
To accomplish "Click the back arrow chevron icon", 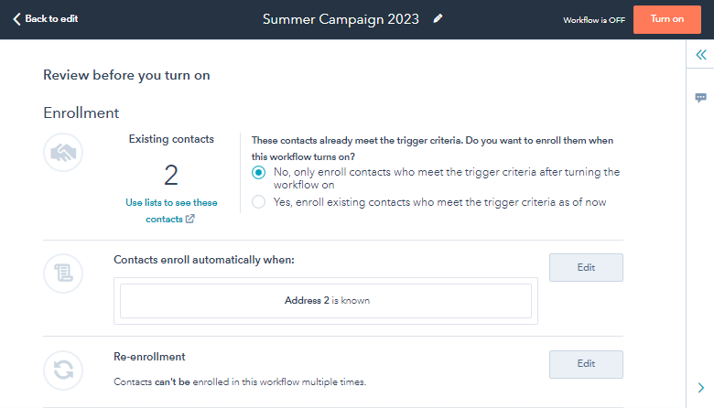I will [x=16, y=19].
